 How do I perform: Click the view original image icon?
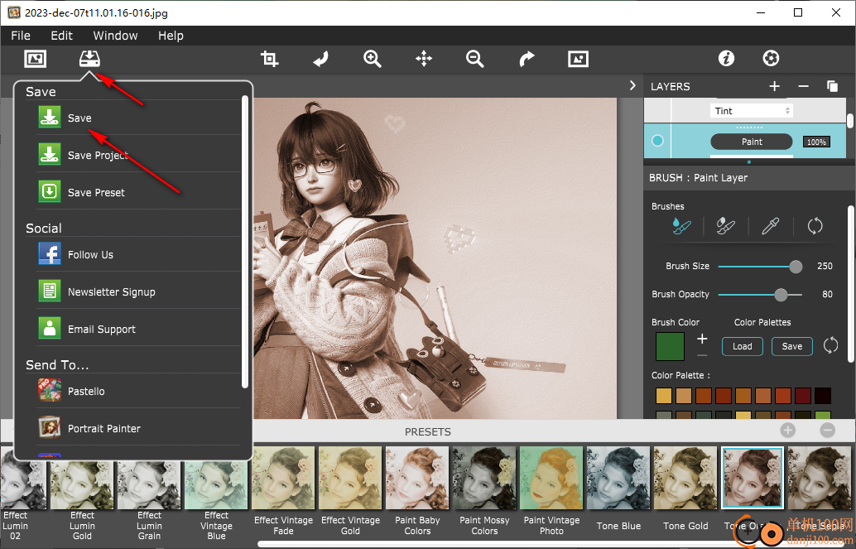(578, 59)
